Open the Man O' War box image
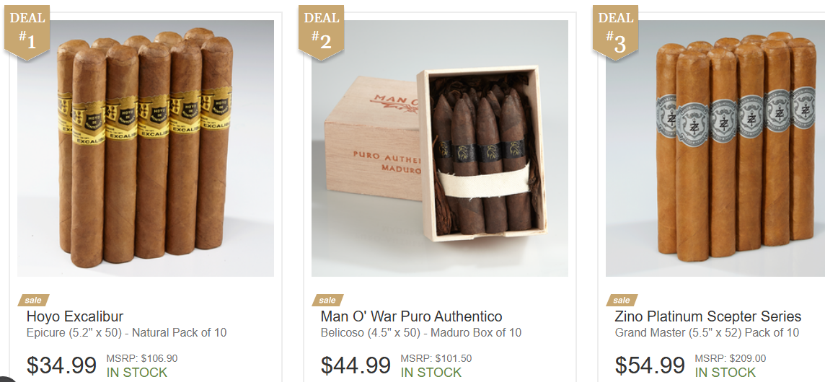This screenshot has width=825, height=382. click(440, 148)
